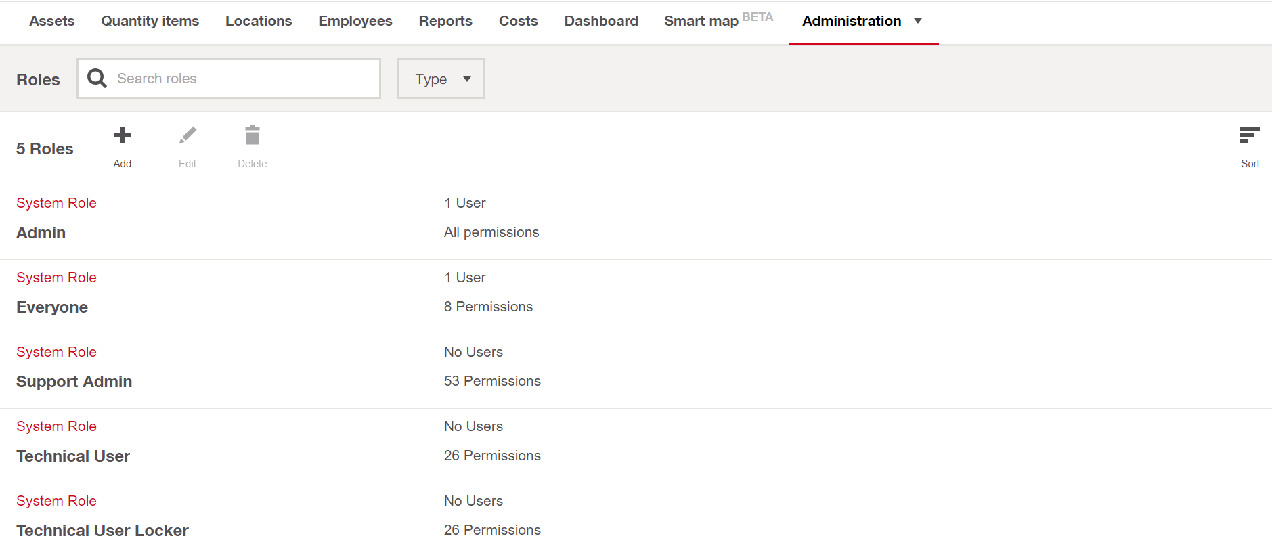
Task: Click the search magnifier icon
Action: tap(97, 79)
